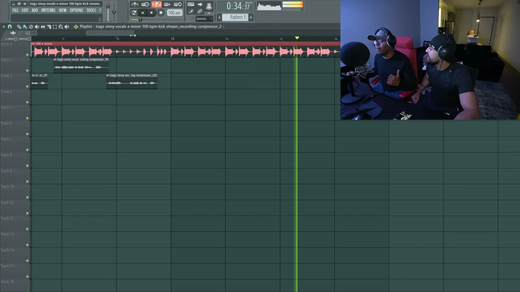Select the Slip tool
This screenshot has width=520, height=292.
point(43,27)
